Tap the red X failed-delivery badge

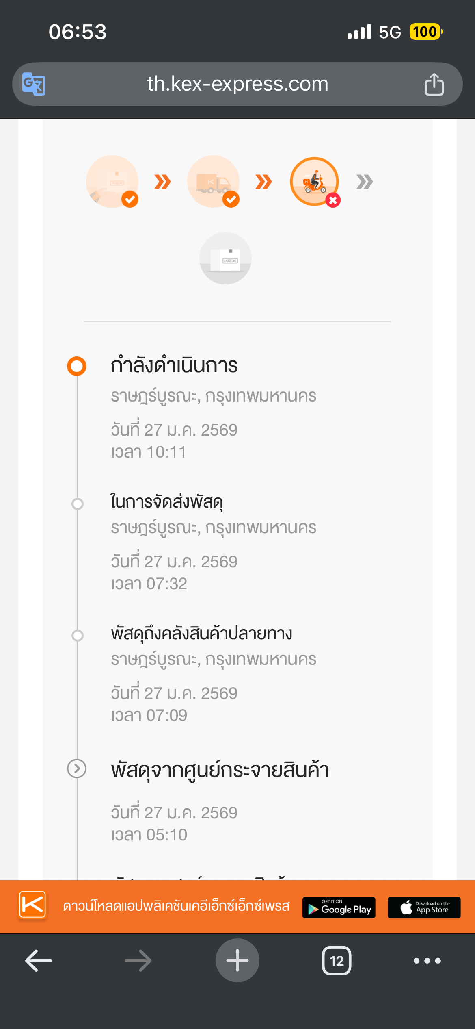[x=333, y=200]
